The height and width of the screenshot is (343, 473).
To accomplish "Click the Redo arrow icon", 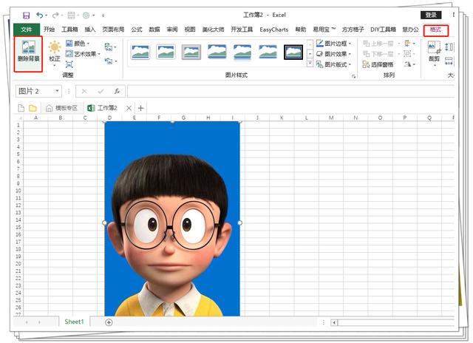I will (55, 15).
